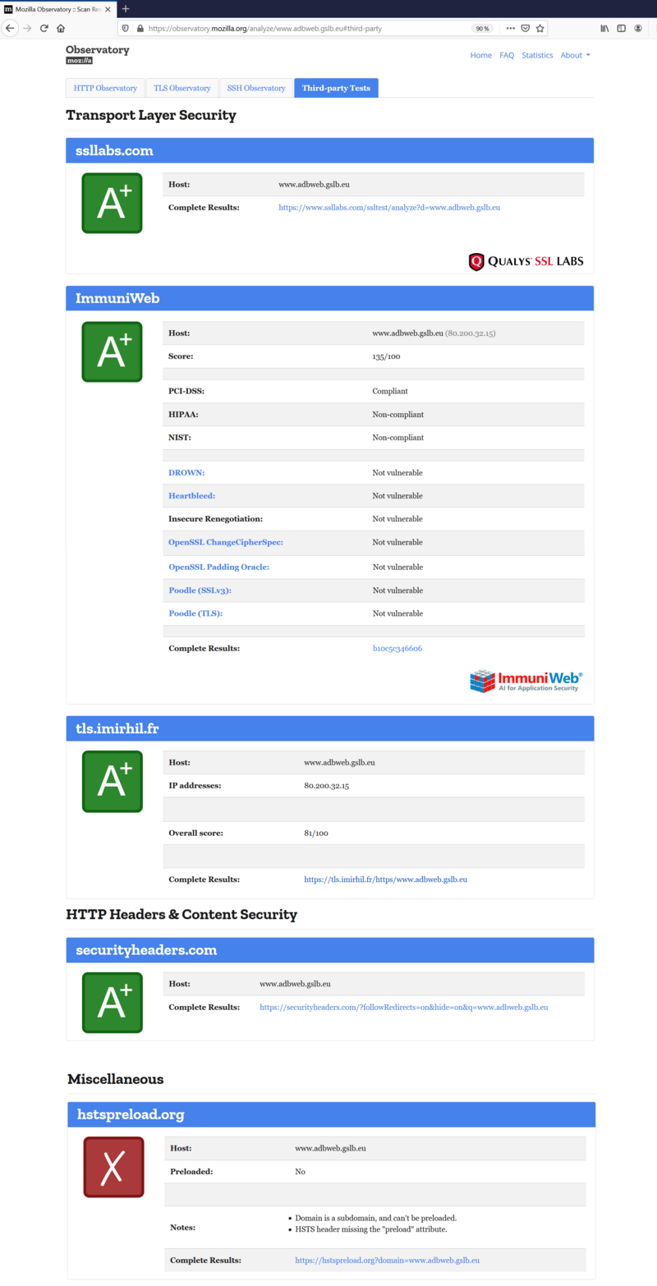Click the securityheaders.com A+ grade badge

112,1003
